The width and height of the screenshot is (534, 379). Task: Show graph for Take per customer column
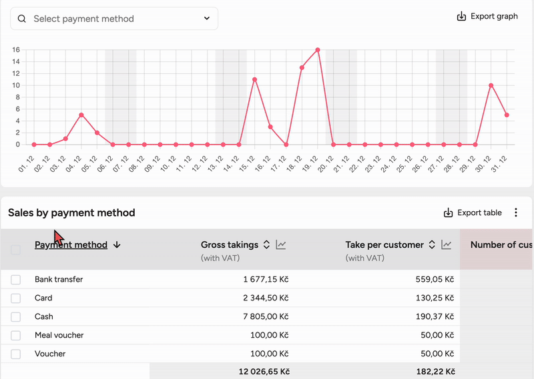(x=447, y=245)
